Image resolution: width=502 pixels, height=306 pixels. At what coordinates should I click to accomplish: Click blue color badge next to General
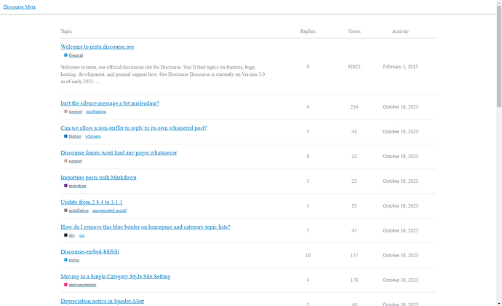pyautogui.click(x=65, y=55)
